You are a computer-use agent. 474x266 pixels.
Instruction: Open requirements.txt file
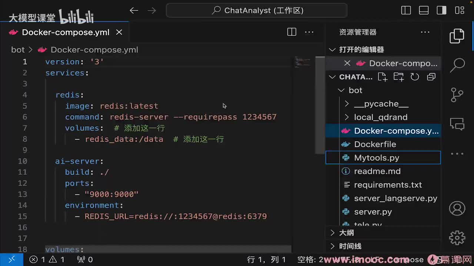click(x=383, y=185)
